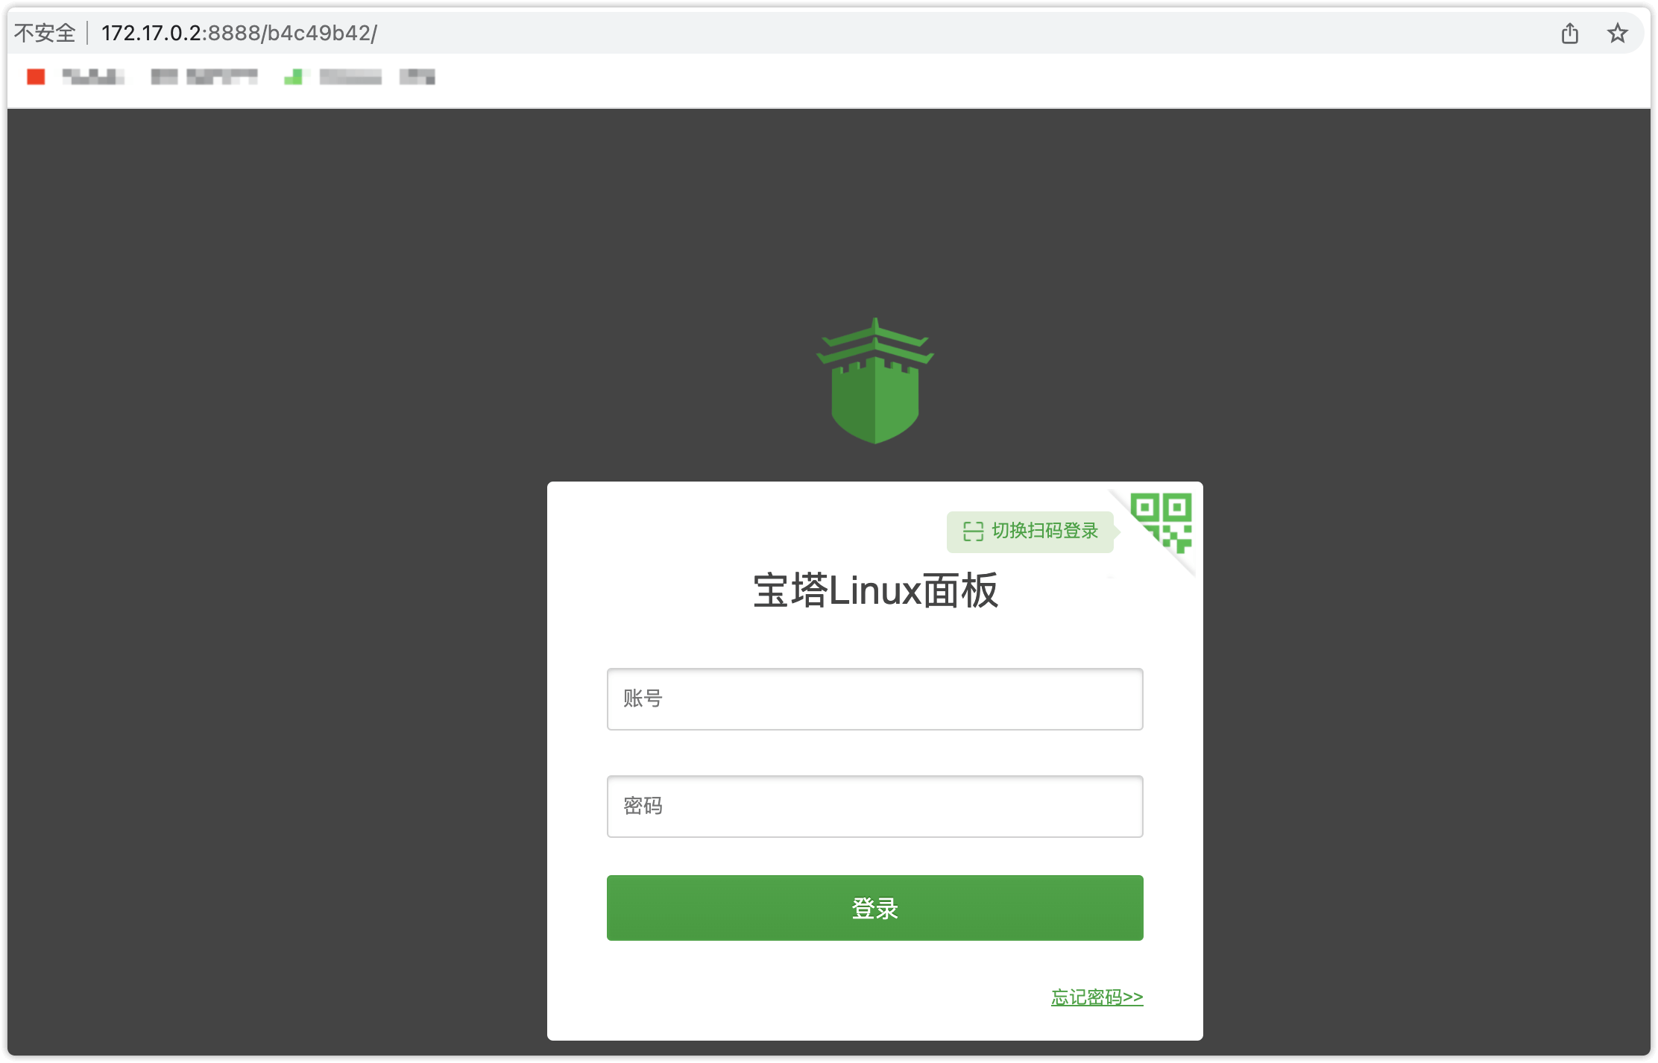Click the 切换扫码登录 tooltip label
This screenshot has width=1658, height=1063.
pos(1044,531)
